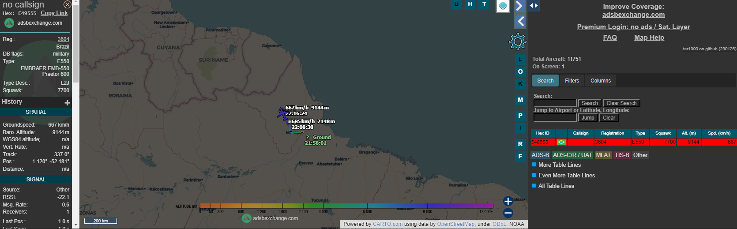This screenshot has width=737, height=229.
Task: Click the Search button
Action: 590,103
